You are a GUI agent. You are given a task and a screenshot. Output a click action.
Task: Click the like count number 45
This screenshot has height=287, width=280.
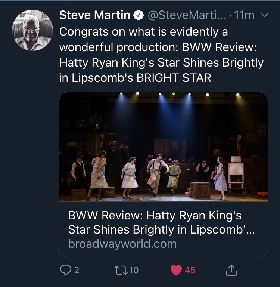190,270
